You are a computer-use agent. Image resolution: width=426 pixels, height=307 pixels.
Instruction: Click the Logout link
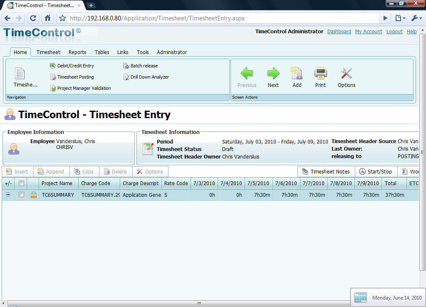click(x=394, y=32)
